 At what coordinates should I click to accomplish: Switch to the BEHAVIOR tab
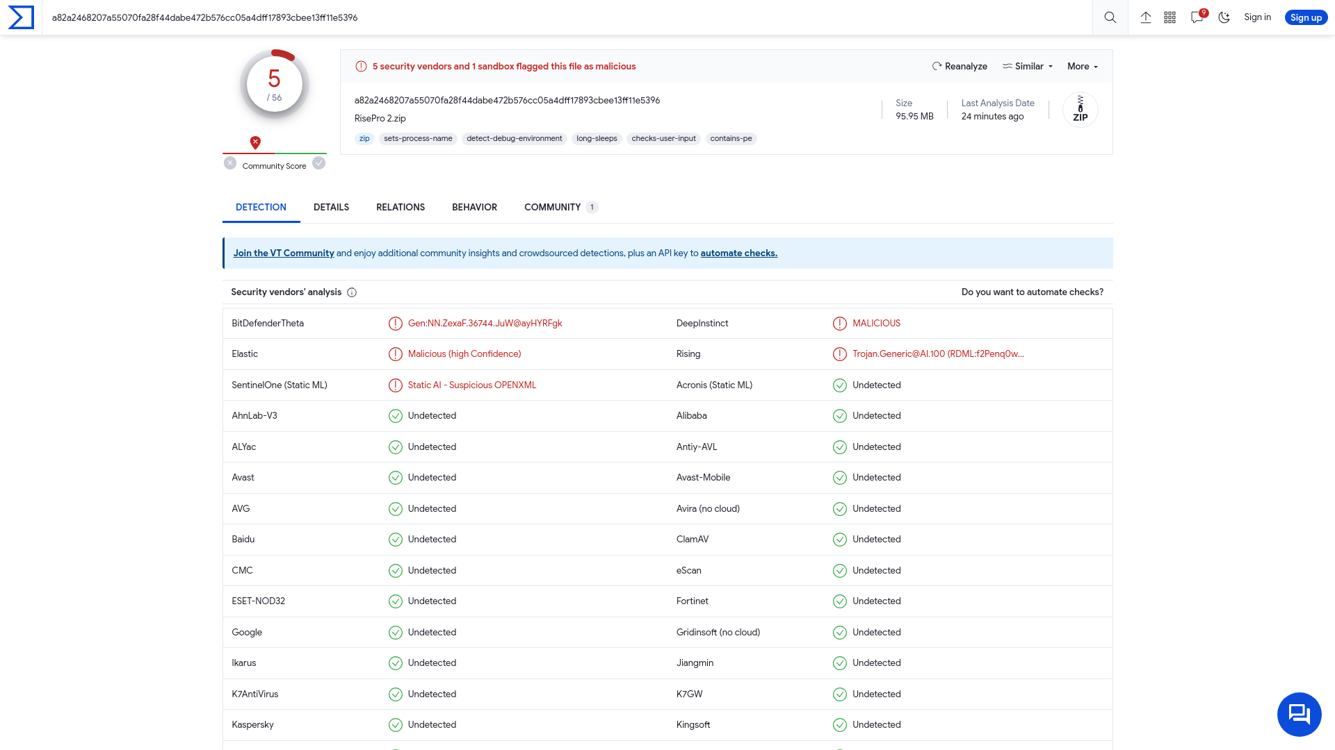pos(474,207)
